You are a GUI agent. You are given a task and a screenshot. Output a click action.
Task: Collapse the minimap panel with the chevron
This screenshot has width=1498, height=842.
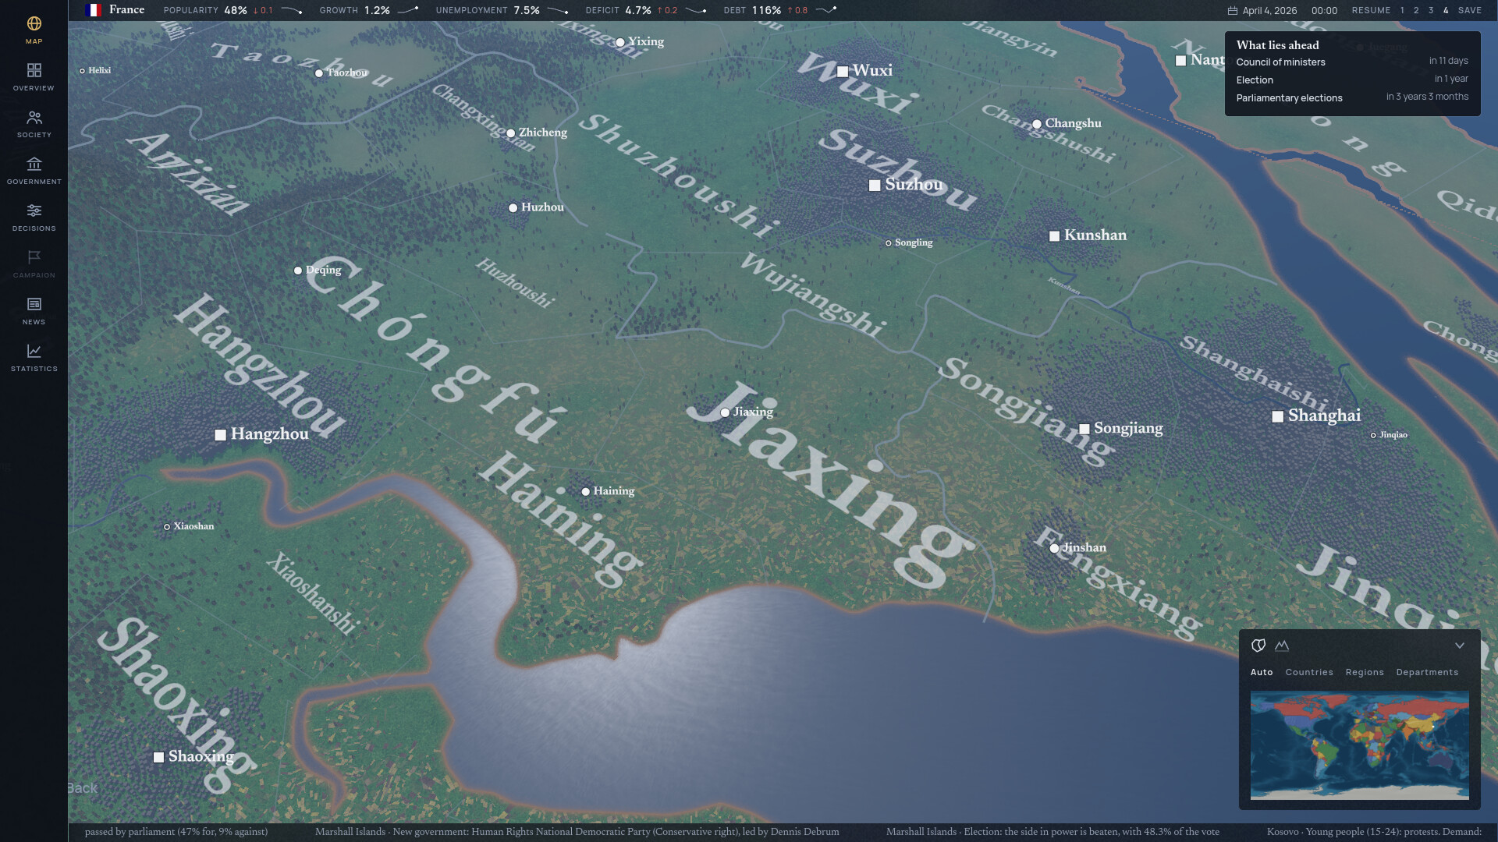(1460, 646)
